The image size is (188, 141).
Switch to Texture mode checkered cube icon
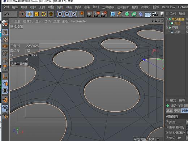tap(5, 39)
